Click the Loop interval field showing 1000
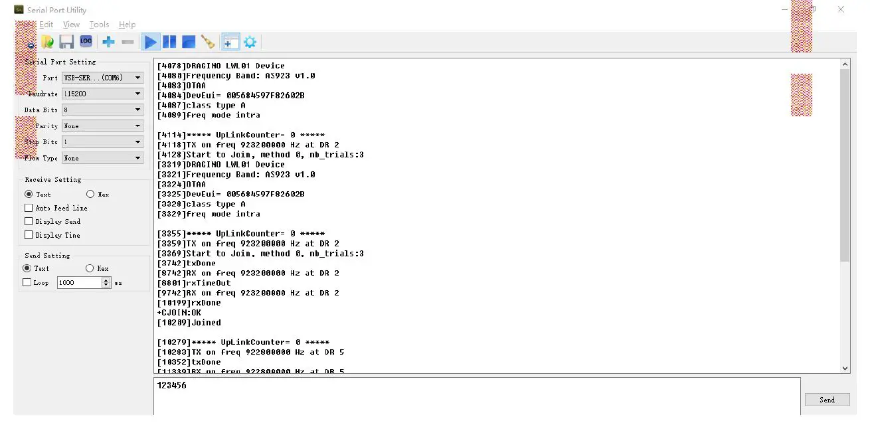This screenshot has height=425, width=870. tap(79, 282)
